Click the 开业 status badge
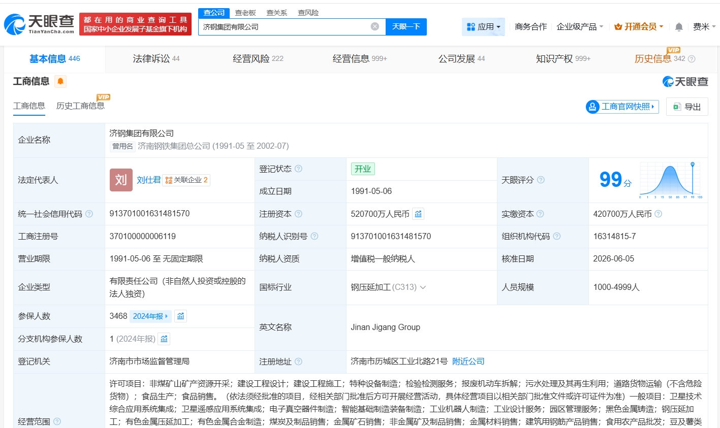 click(x=363, y=169)
